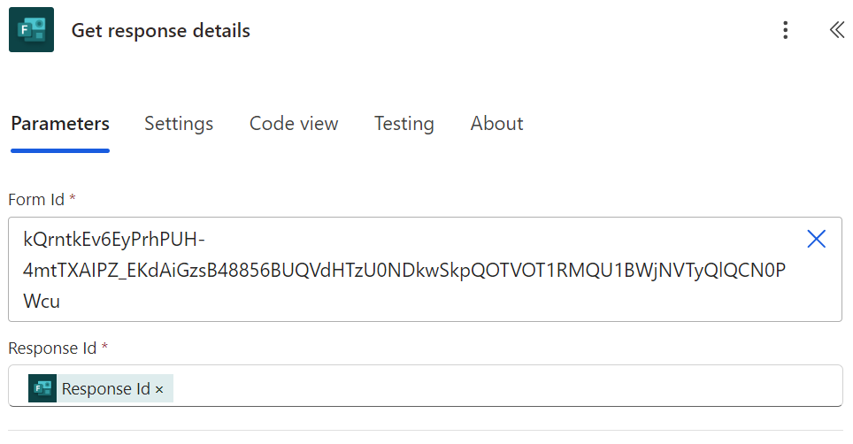Click the Microsoft Forms connector icon in header
853x444 pixels.
pyautogui.click(x=31, y=30)
